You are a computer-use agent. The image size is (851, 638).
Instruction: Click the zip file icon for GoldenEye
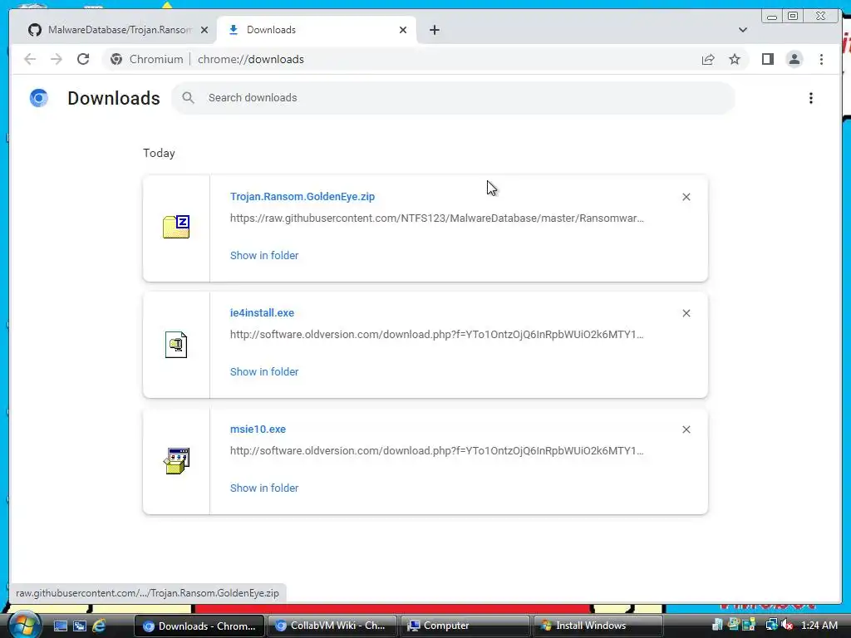[x=176, y=227]
